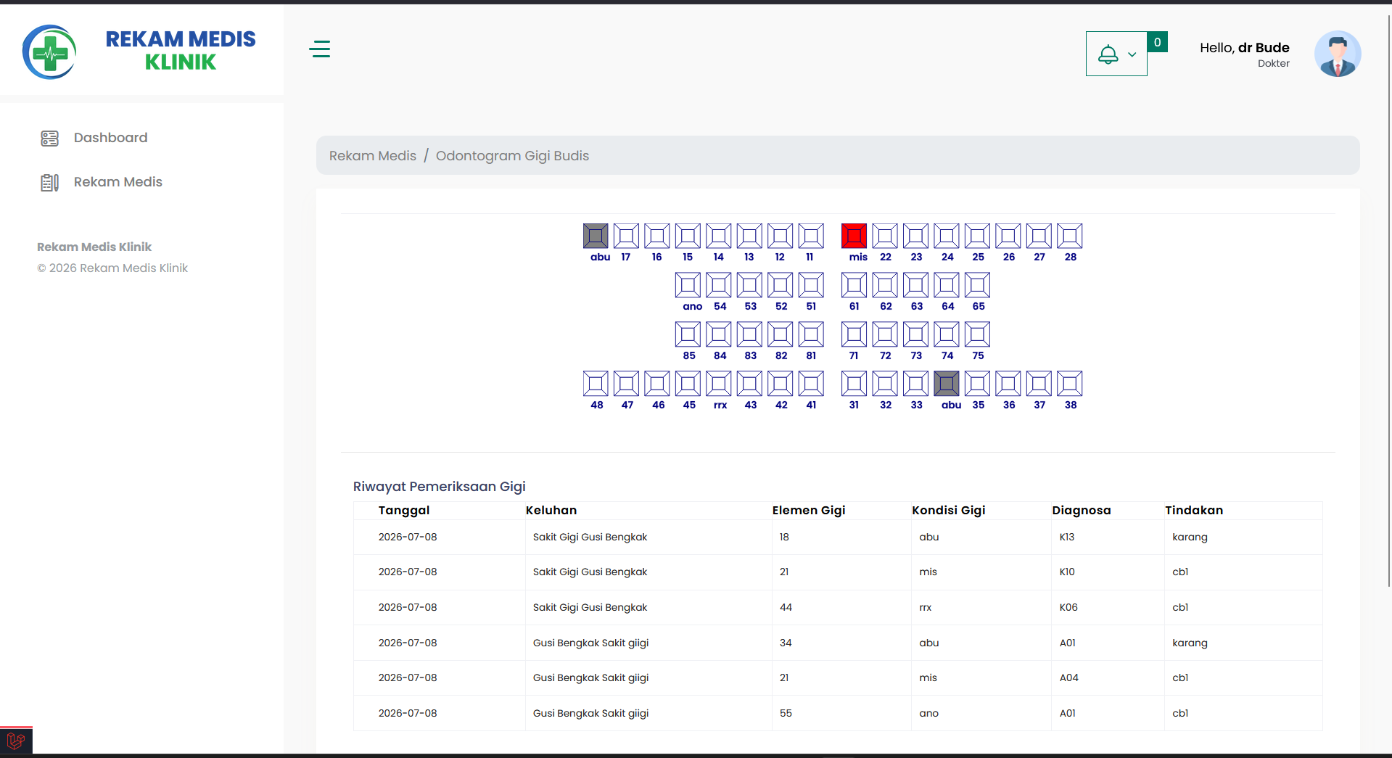Select tooth icon 73

pyautogui.click(x=915, y=334)
